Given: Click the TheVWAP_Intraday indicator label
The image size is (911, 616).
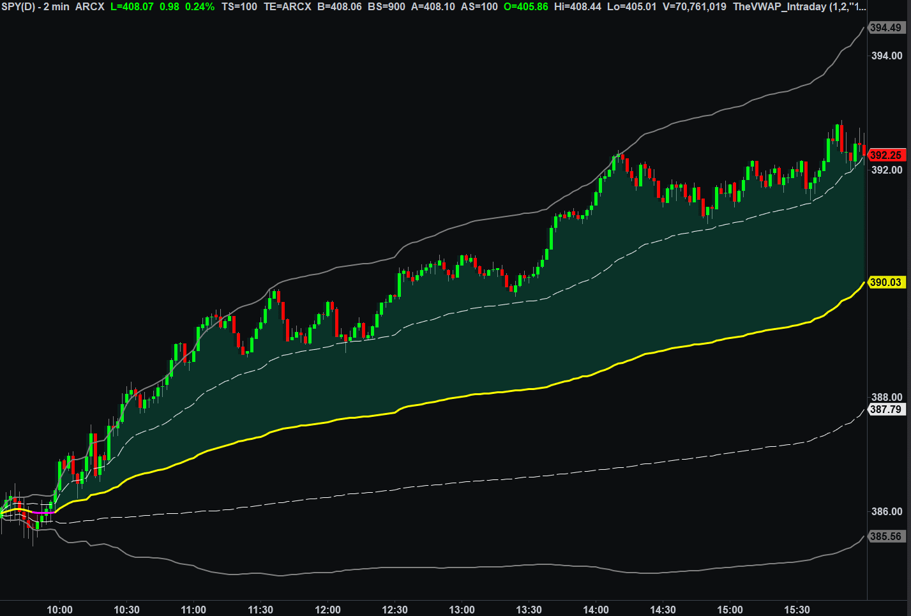Looking at the screenshot, I should pyautogui.click(x=800, y=7).
